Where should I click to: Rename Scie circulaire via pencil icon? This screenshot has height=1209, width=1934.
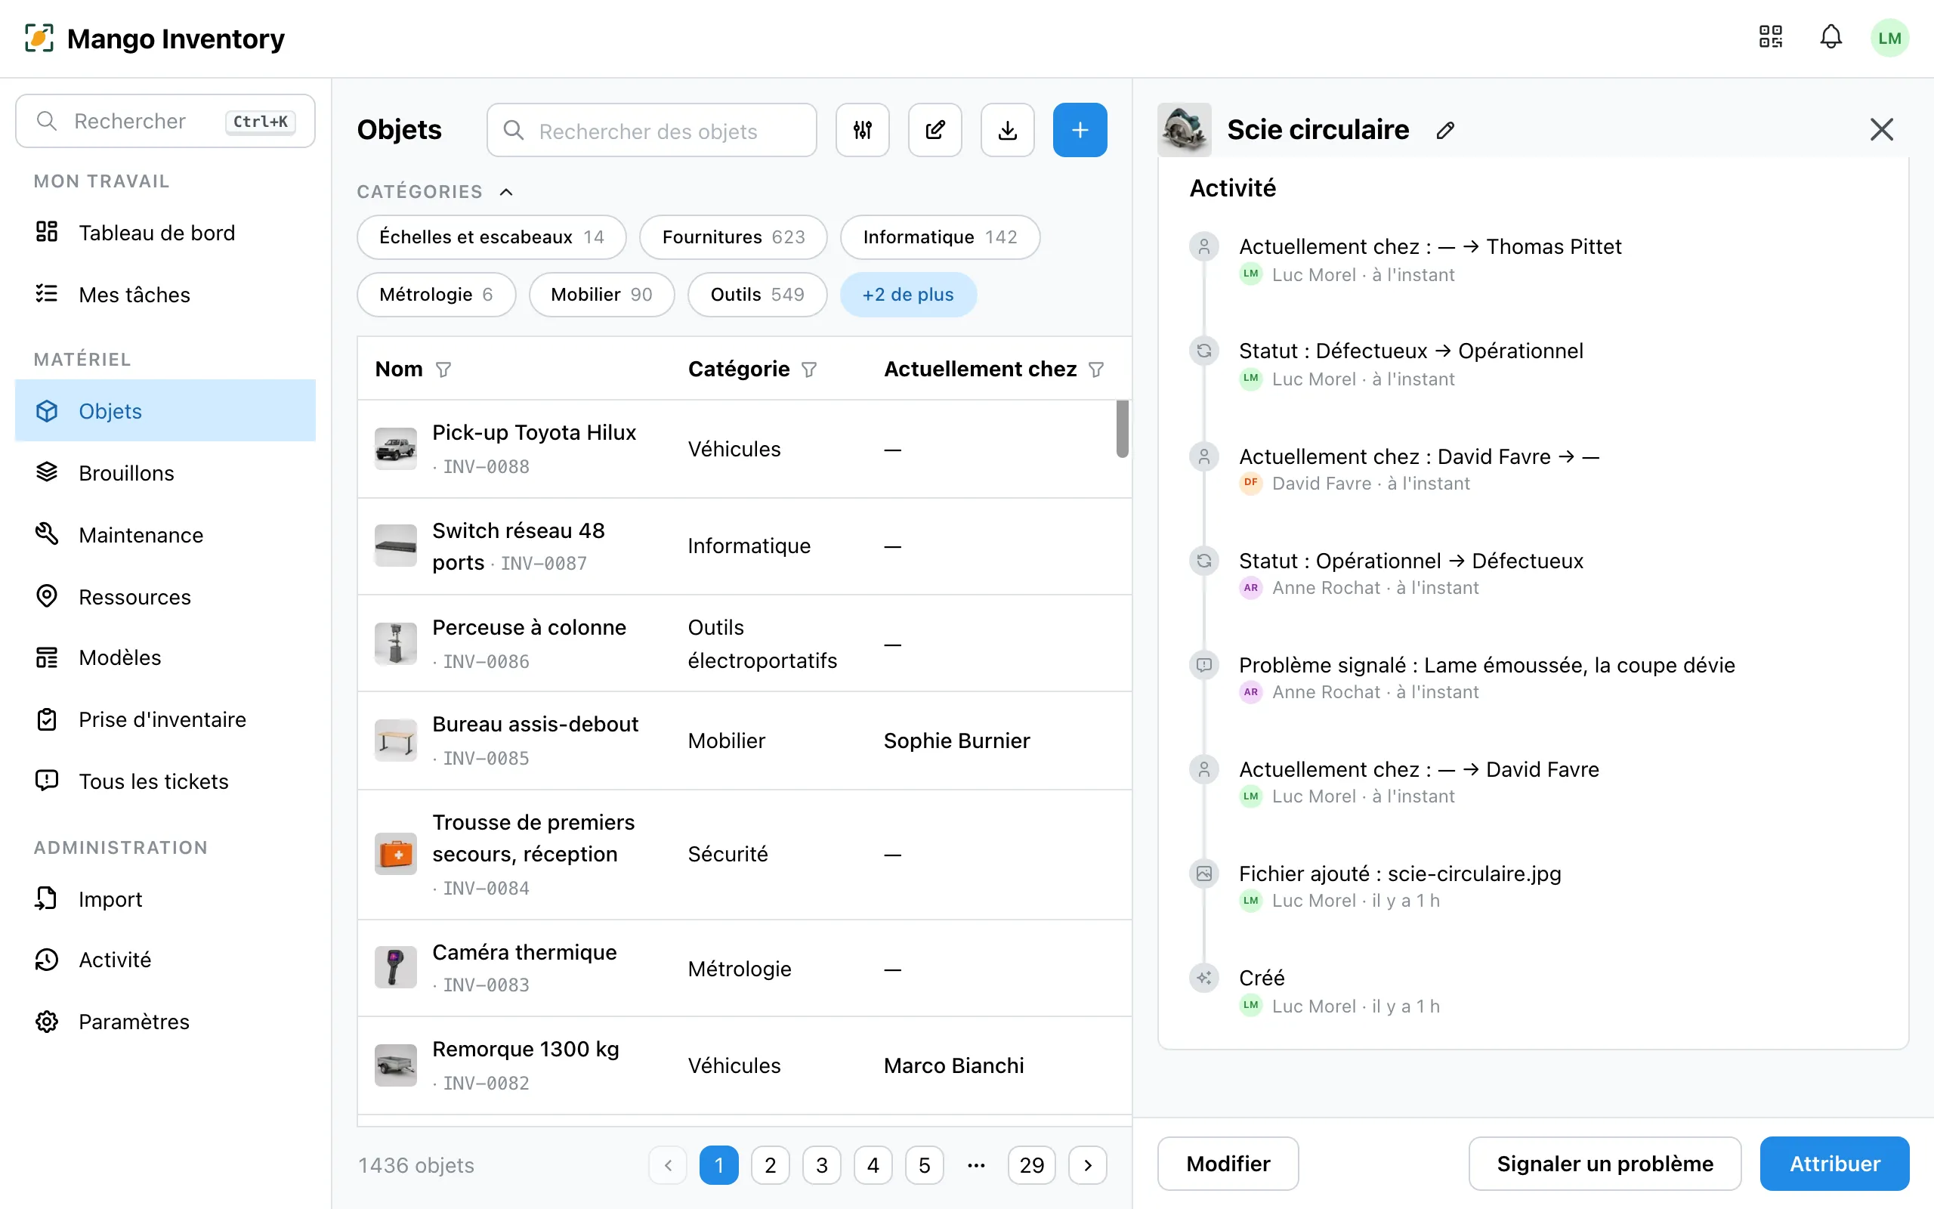point(1445,130)
